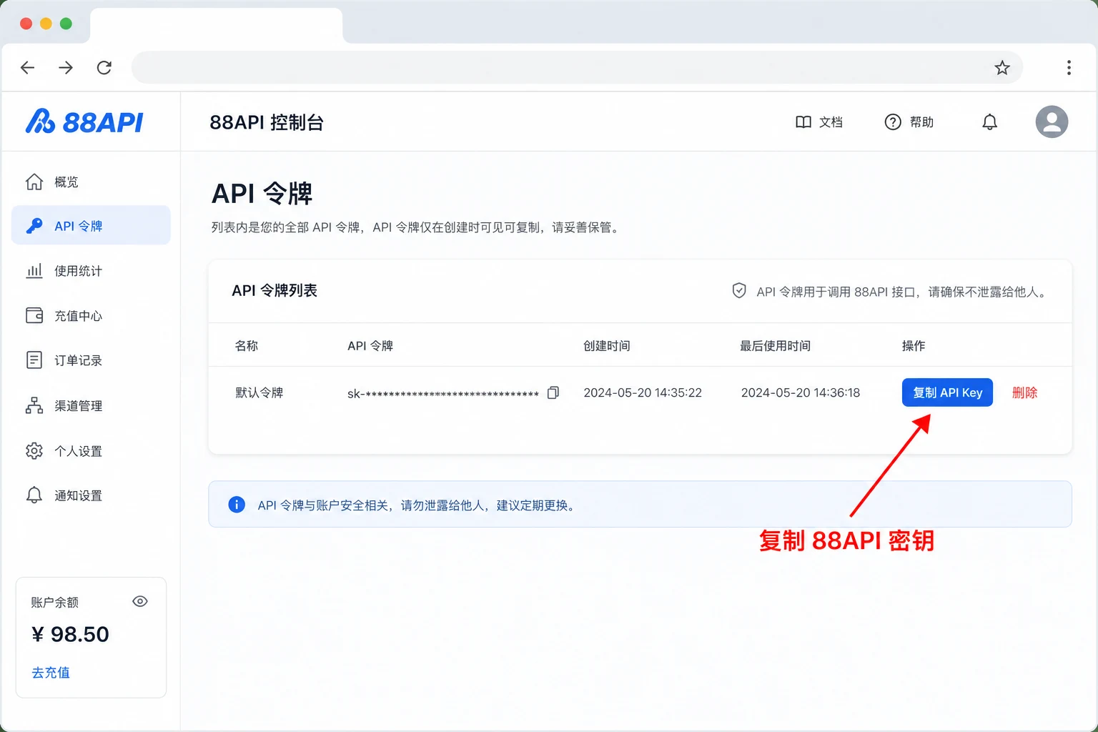Click the blue info icon in the alert

pyautogui.click(x=237, y=505)
